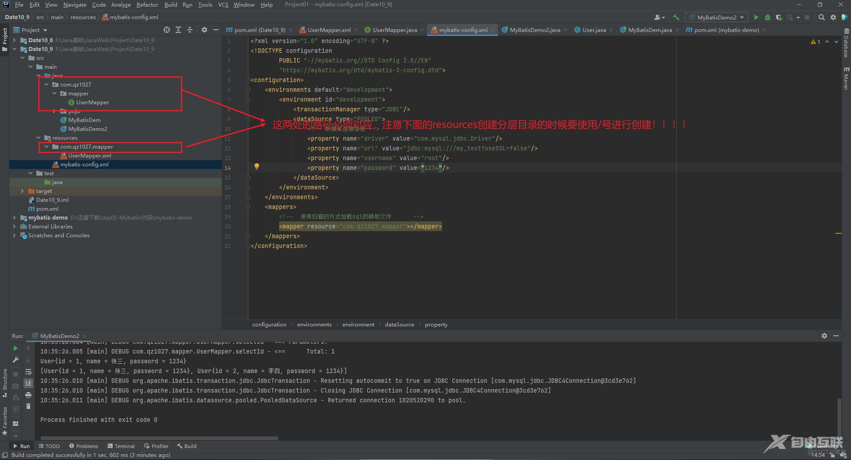The width and height of the screenshot is (851, 460).
Task: Toggle the Structure side panel
Action: [4, 383]
